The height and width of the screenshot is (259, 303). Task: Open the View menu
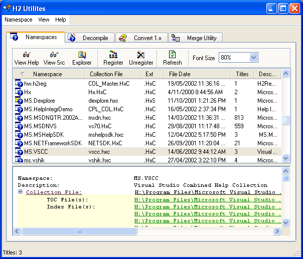click(x=44, y=20)
